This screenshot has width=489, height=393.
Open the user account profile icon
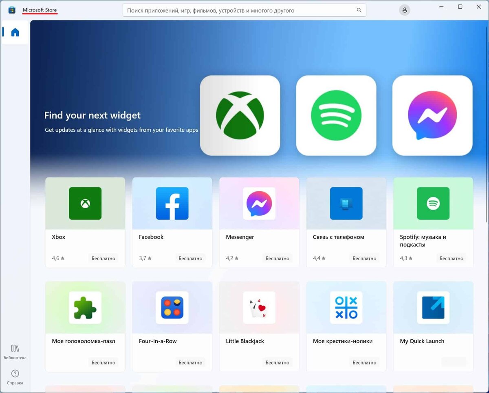pyautogui.click(x=405, y=10)
